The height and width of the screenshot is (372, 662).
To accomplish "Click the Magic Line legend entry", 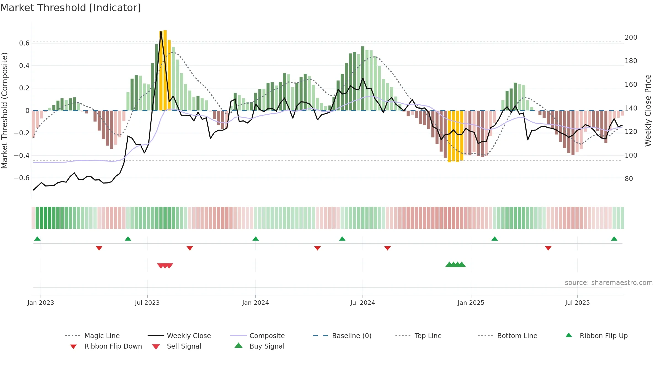I will pos(92,336).
